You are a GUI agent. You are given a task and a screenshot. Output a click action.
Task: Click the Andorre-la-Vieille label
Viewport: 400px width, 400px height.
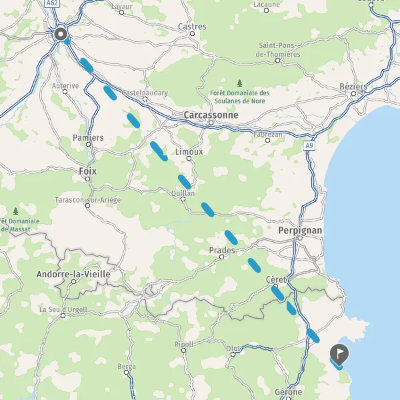pos(73,274)
